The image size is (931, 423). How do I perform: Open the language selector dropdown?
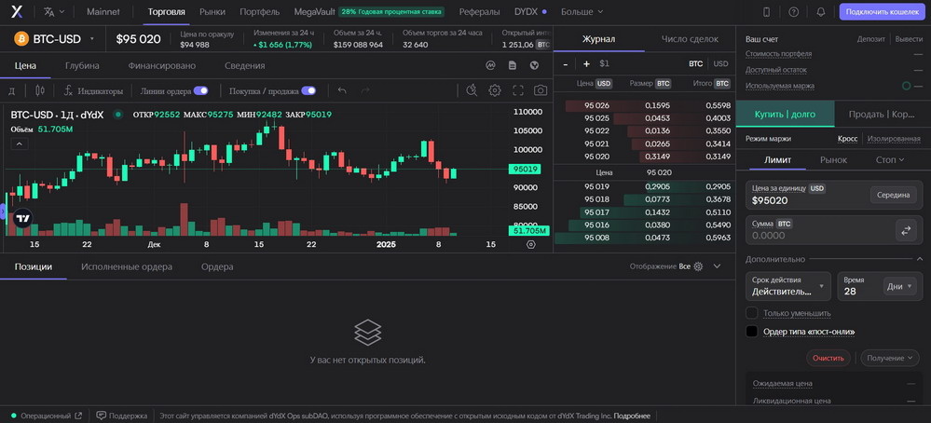point(54,12)
